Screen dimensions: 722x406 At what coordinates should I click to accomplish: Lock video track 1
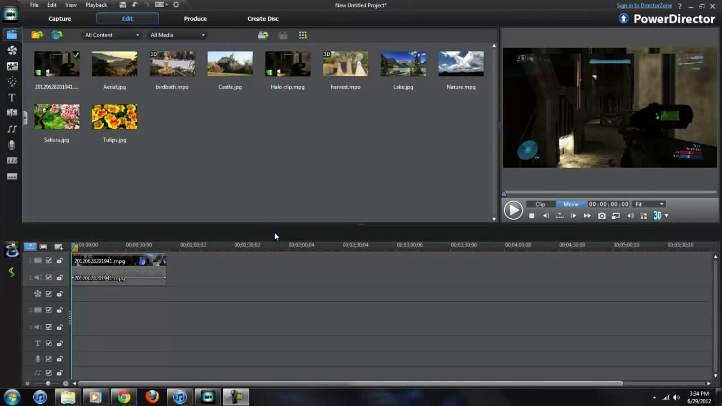pos(59,261)
